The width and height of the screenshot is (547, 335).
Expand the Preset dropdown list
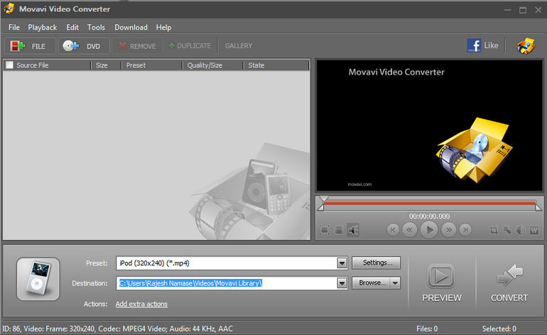tap(342, 263)
